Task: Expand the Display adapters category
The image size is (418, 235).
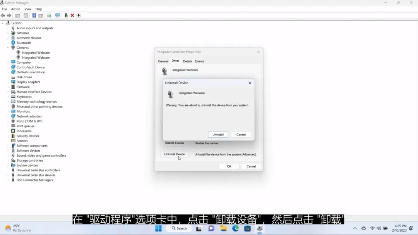Action: (x=8, y=82)
